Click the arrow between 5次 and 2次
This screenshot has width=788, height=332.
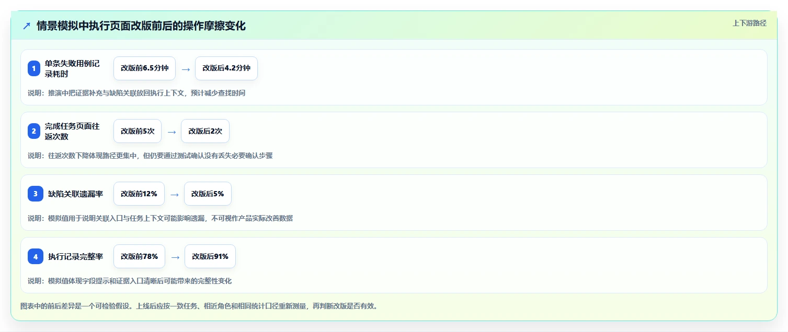click(172, 132)
